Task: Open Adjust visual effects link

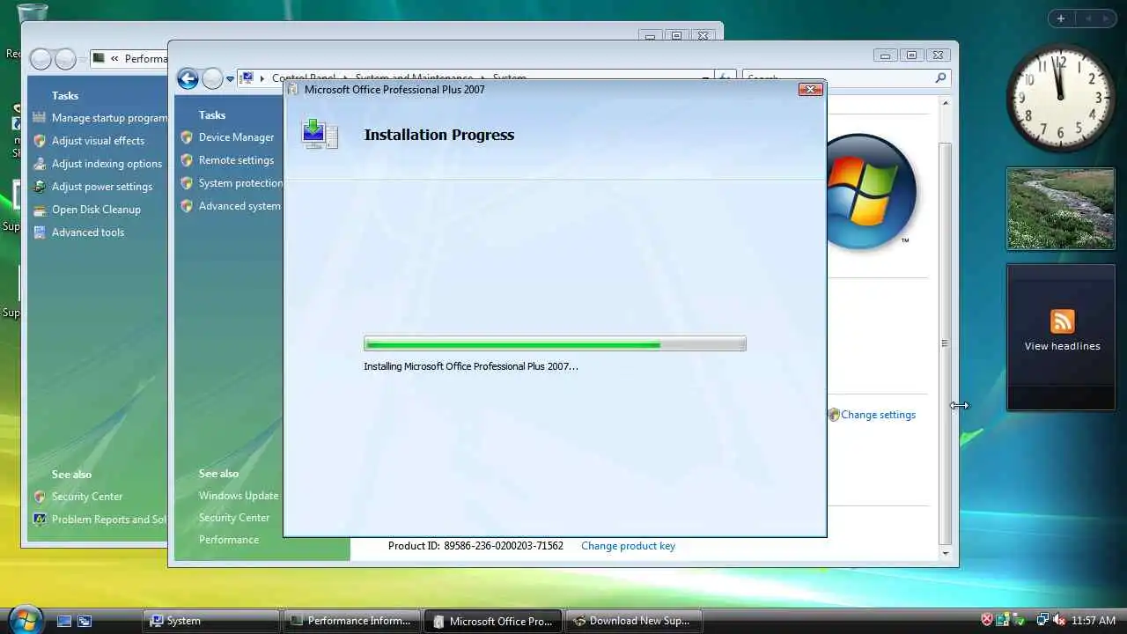Action: click(98, 141)
